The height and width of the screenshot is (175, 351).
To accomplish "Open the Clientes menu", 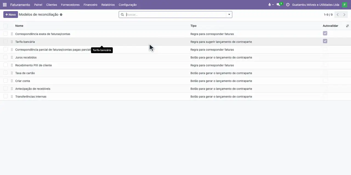I will pos(52,5).
